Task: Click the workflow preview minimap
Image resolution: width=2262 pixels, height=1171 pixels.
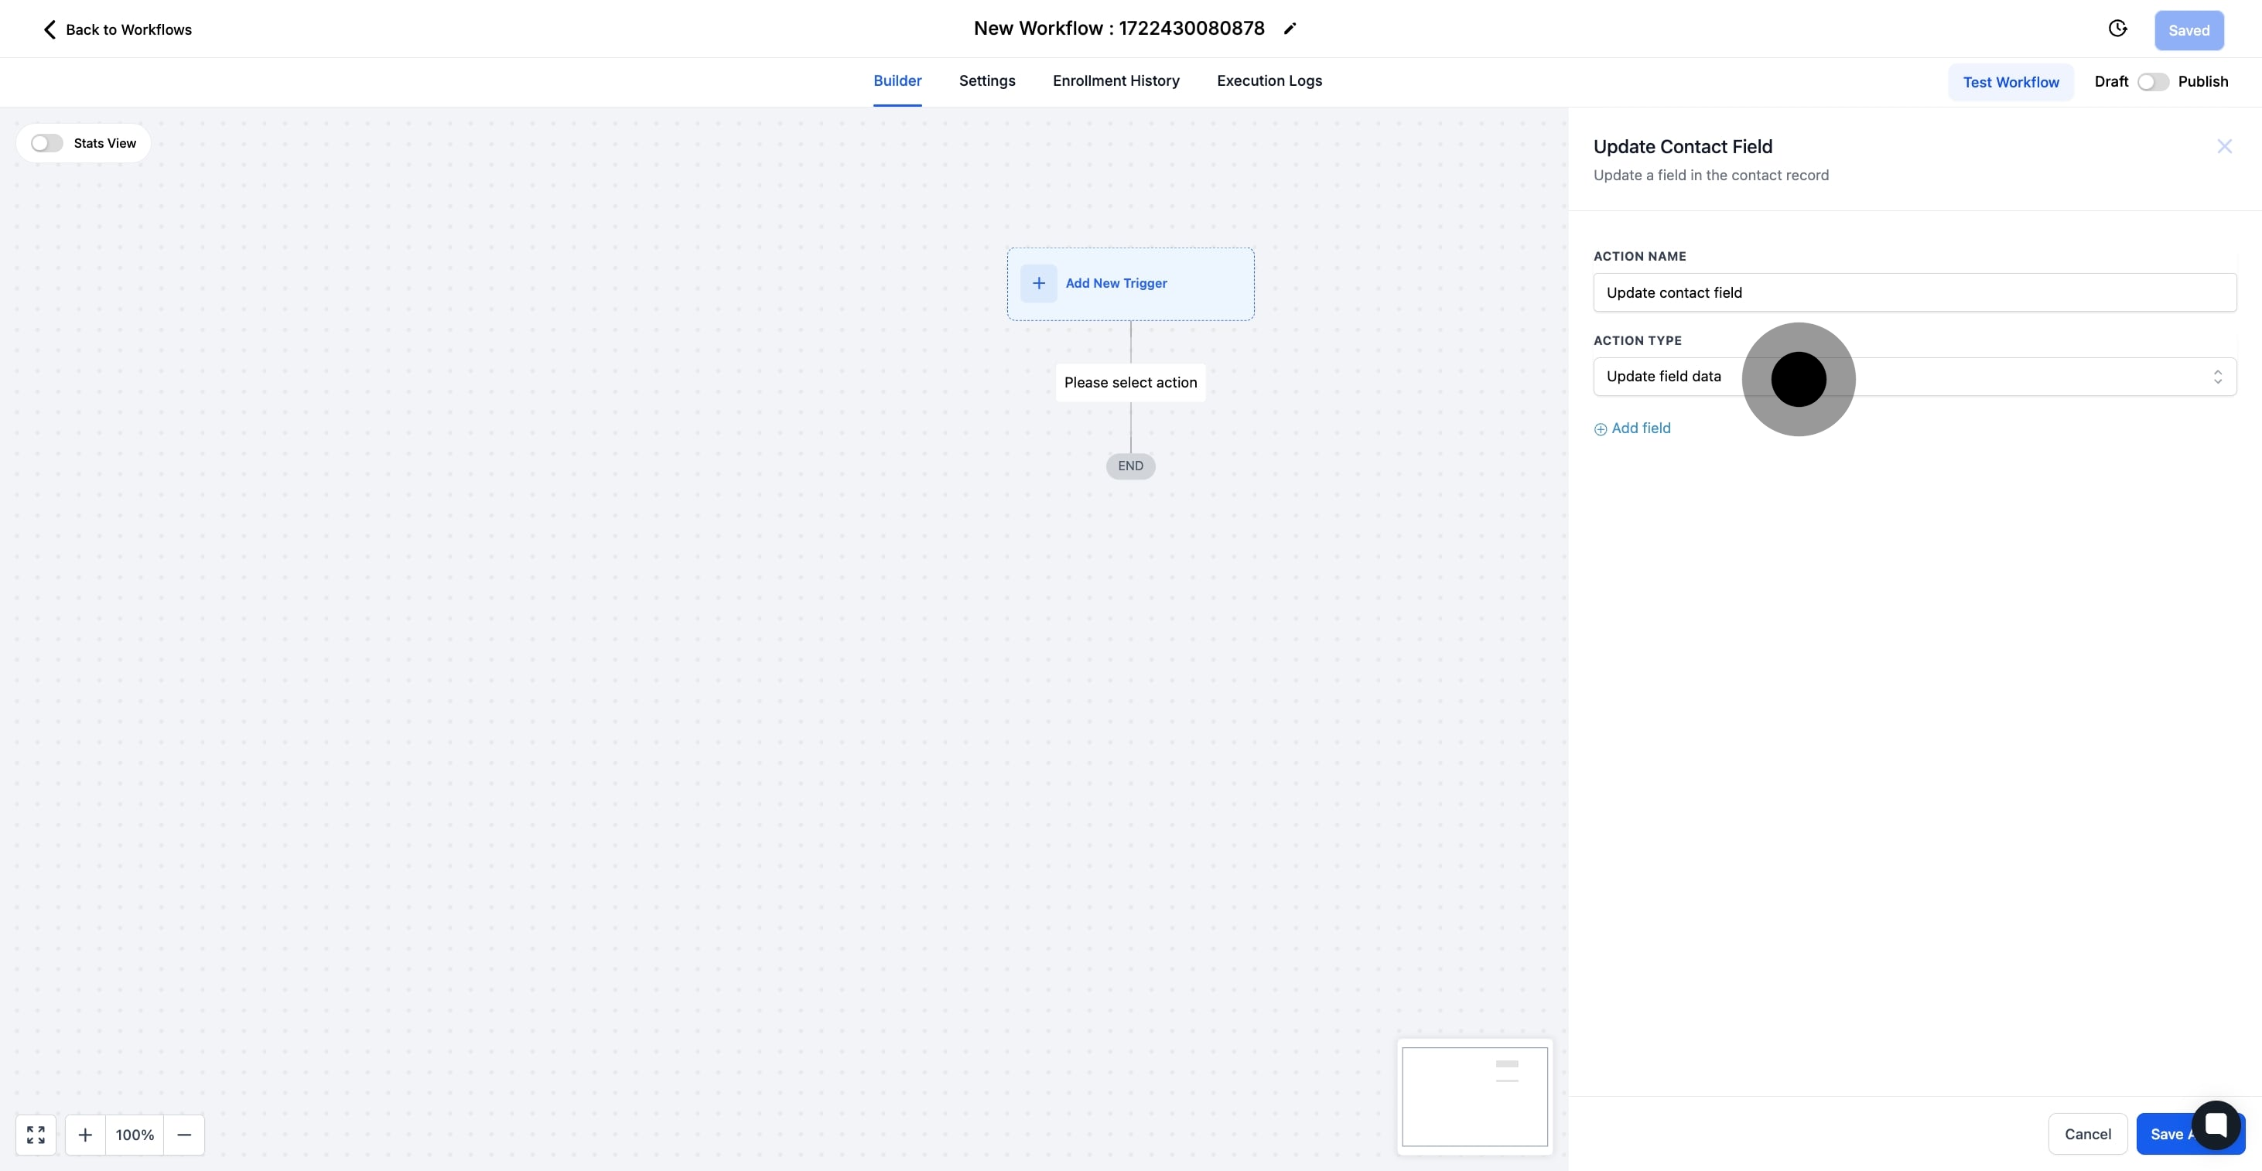Action: 1474,1097
